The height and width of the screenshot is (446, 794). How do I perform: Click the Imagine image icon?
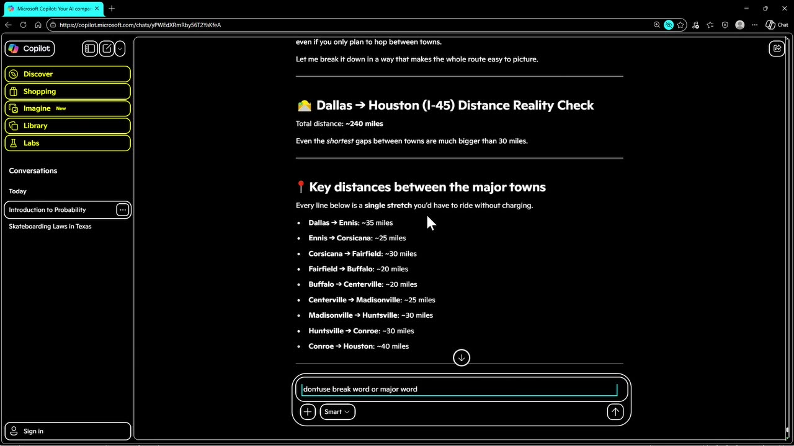tap(14, 108)
